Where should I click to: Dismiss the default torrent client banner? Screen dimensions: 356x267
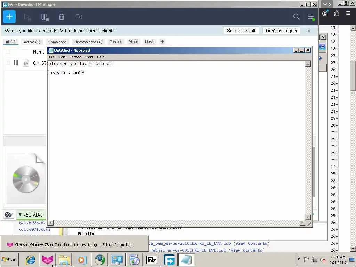click(309, 31)
